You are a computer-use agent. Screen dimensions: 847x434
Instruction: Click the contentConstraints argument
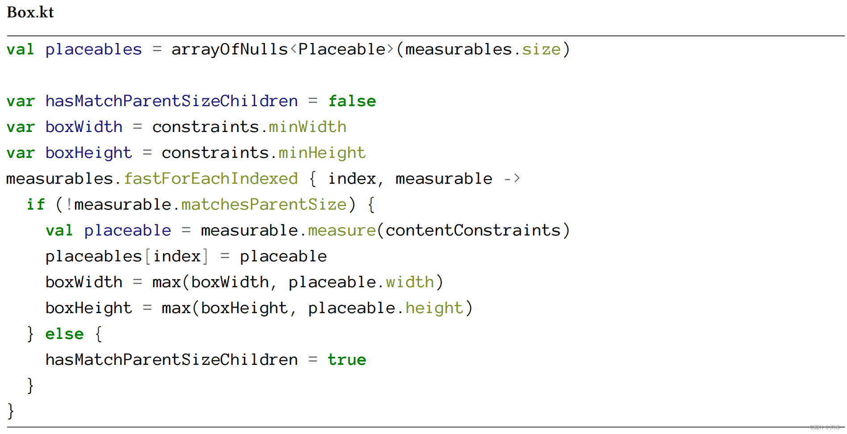473,231
